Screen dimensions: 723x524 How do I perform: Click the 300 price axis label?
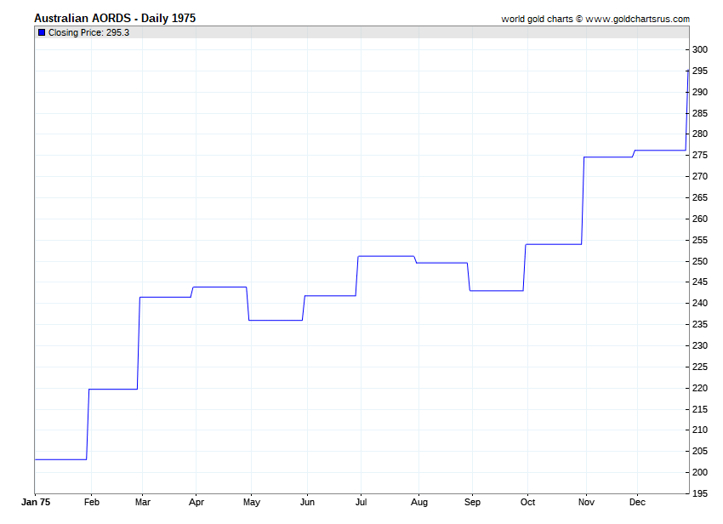click(x=699, y=50)
